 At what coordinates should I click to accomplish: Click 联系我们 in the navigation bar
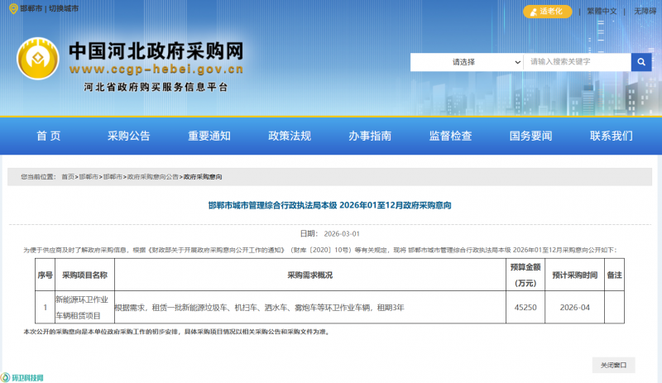tap(611, 136)
